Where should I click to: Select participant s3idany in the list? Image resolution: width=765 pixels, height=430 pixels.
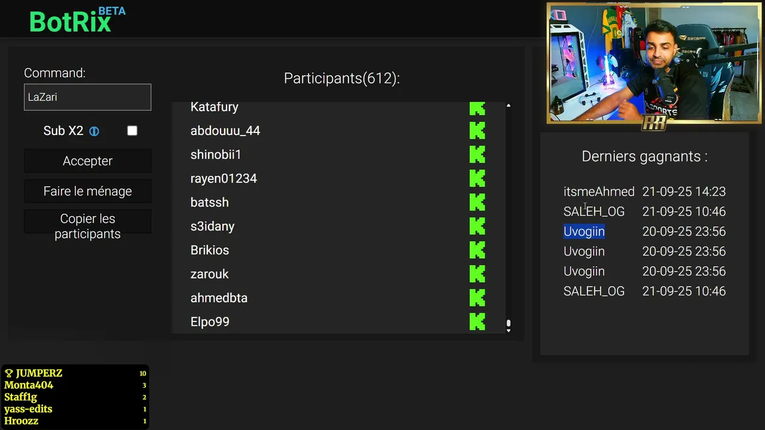(212, 226)
